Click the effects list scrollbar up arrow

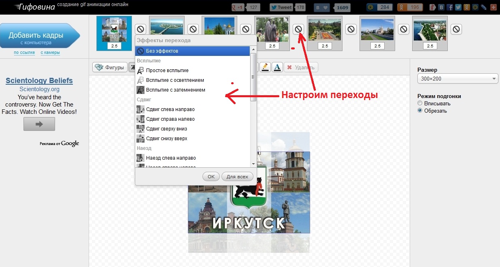point(253,49)
